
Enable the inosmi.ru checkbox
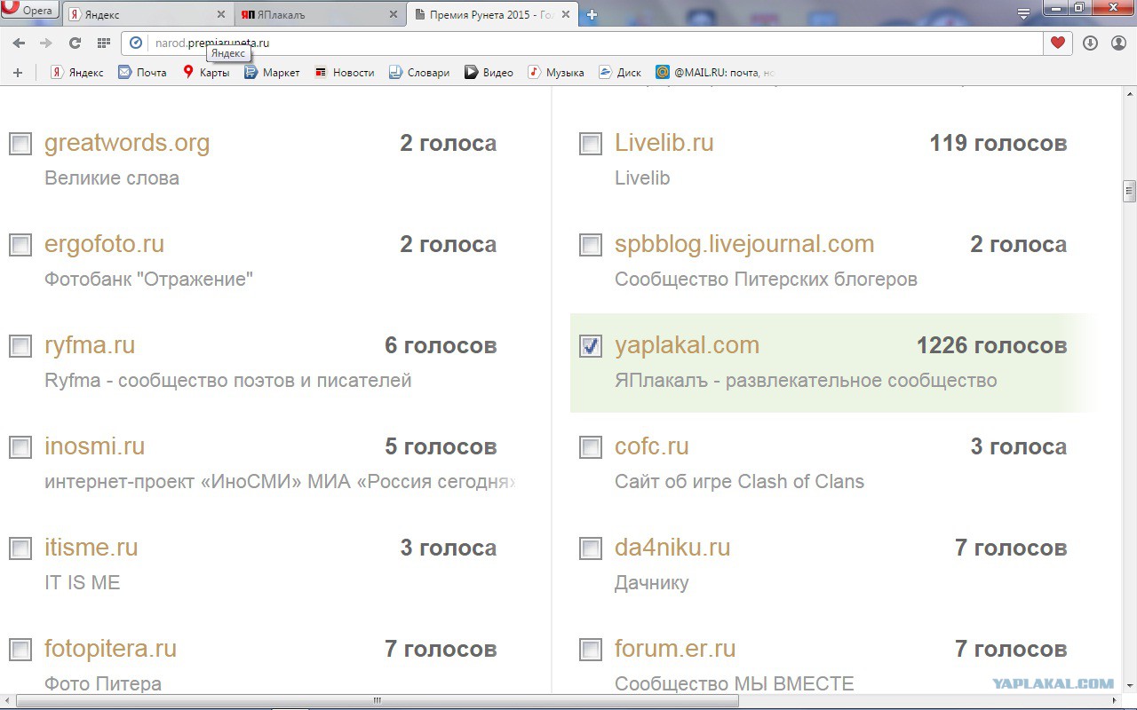click(20, 447)
